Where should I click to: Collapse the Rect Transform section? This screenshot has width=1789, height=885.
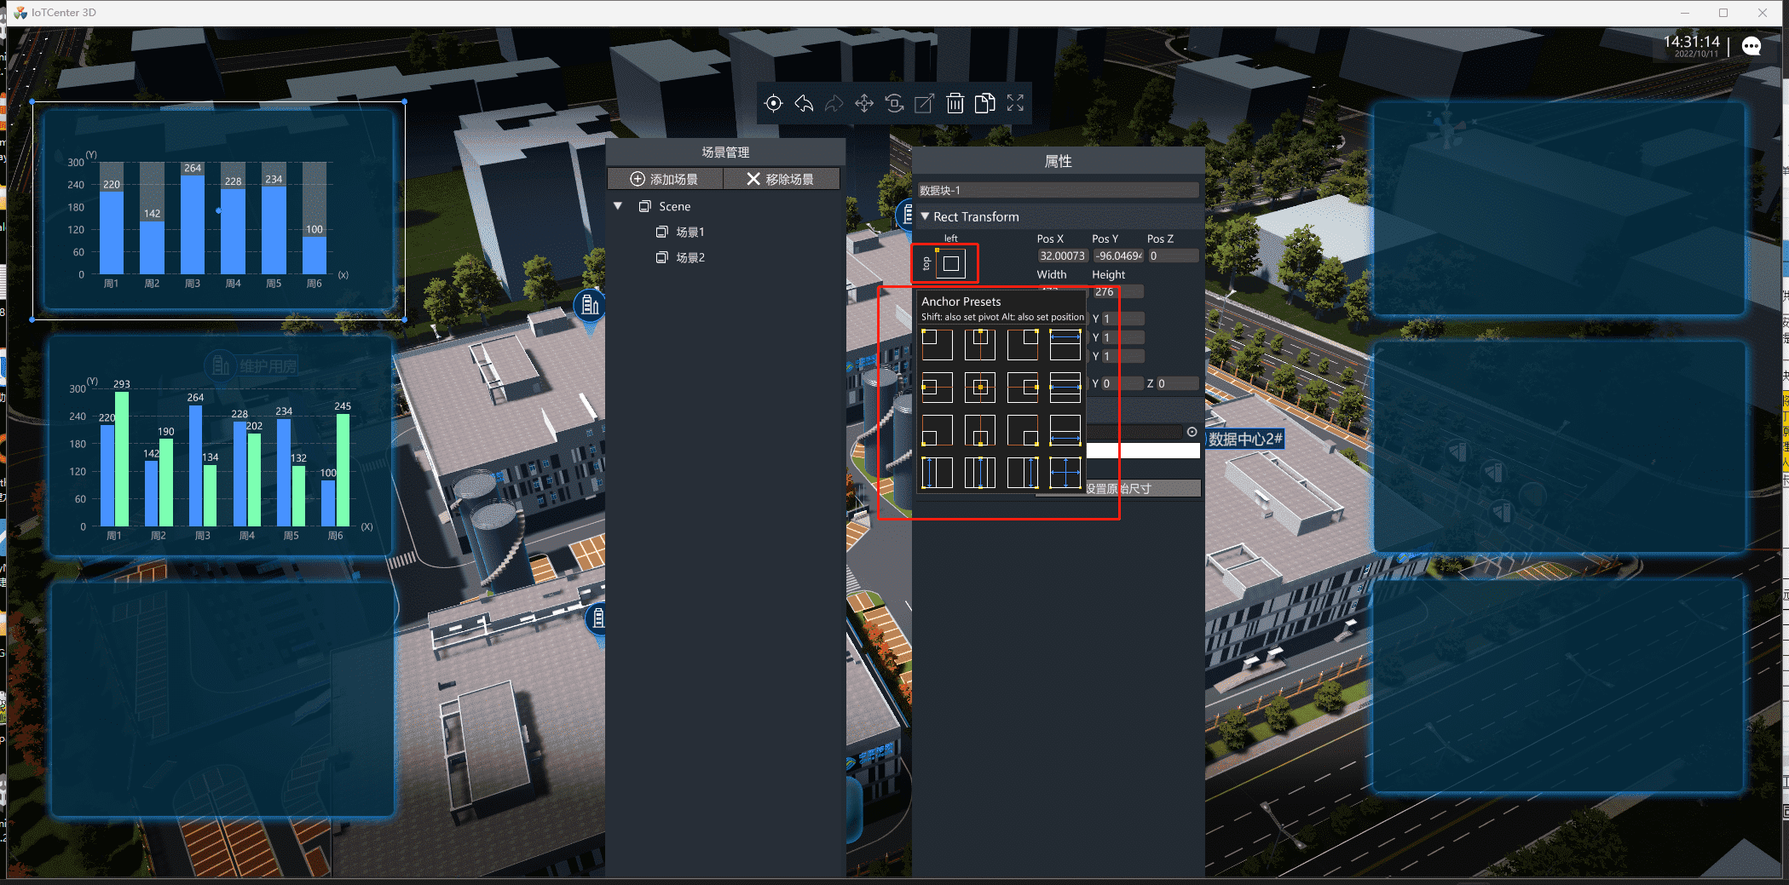point(925,216)
